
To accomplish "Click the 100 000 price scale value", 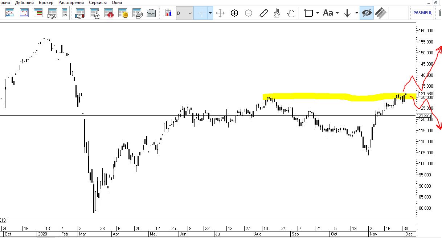I will (x=426, y=164).
